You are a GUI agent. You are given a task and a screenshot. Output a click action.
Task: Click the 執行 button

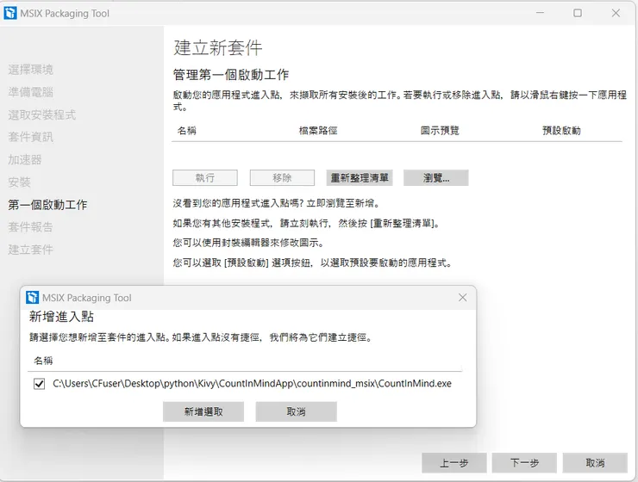tap(205, 178)
